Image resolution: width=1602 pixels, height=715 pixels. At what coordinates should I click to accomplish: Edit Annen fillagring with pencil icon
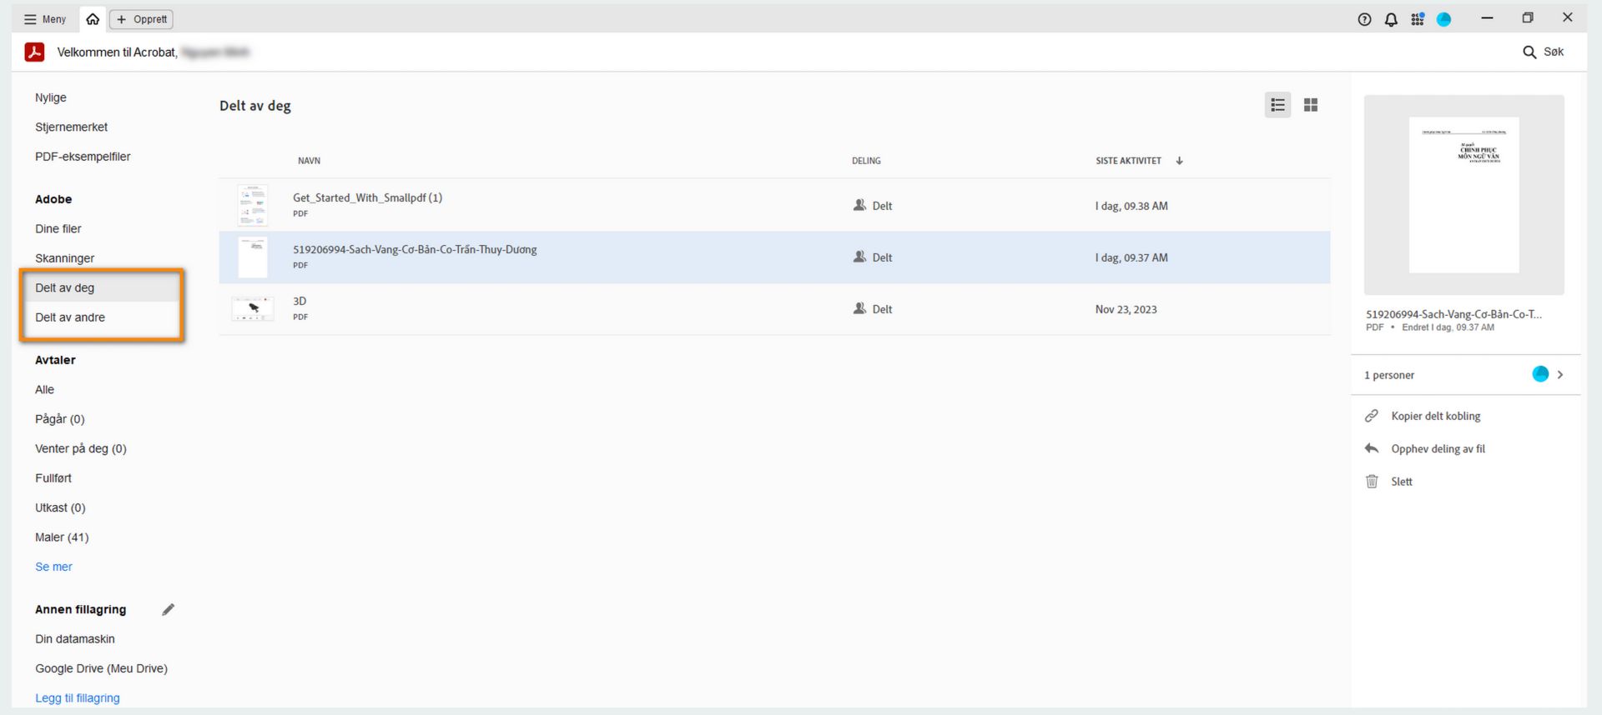(x=169, y=609)
